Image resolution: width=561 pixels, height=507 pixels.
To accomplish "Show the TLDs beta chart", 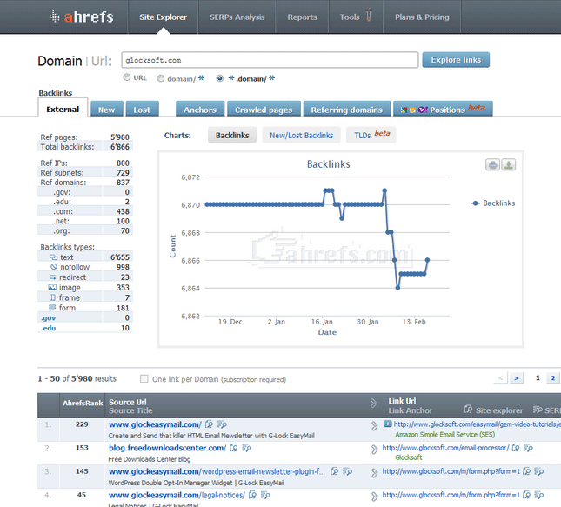I will (371, 135).
